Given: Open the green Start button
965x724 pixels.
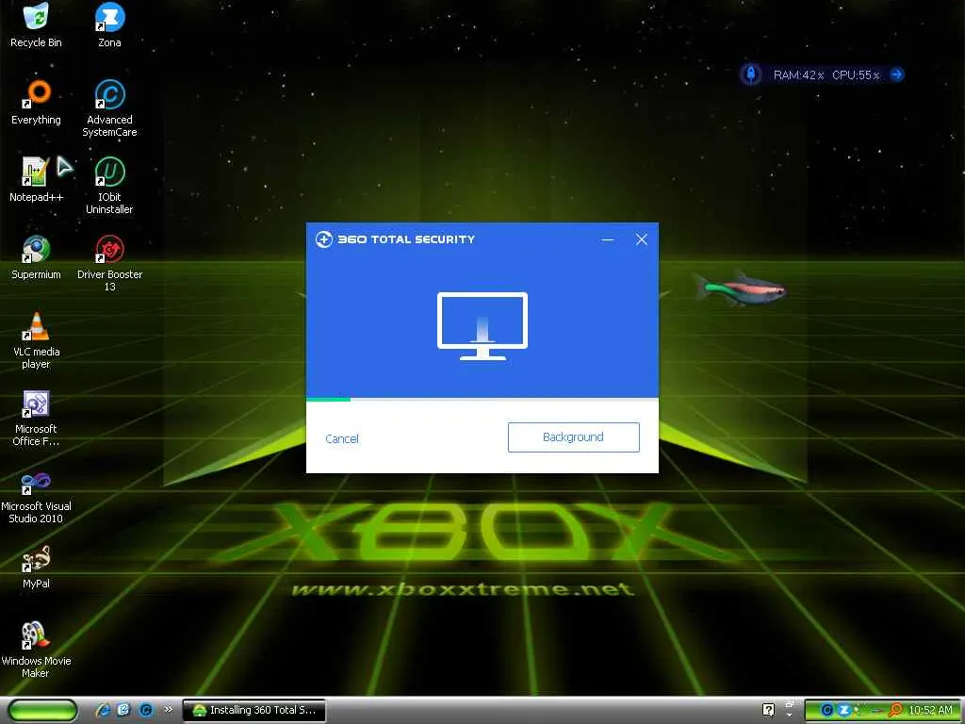Looking at the screenshot, I should (42, 711).
